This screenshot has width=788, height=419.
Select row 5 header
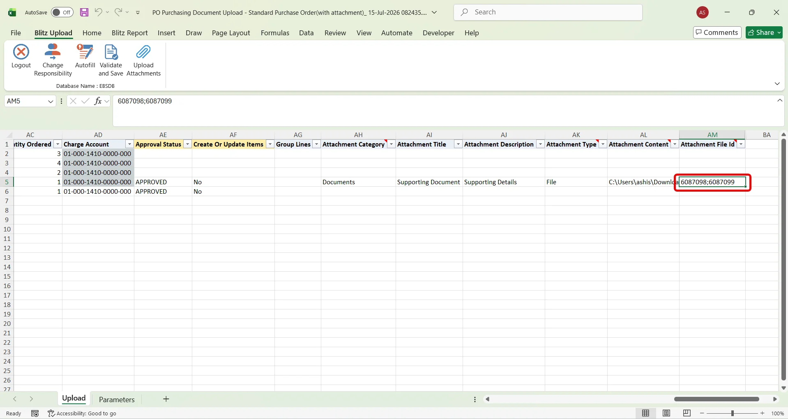[x=7, y=182]
